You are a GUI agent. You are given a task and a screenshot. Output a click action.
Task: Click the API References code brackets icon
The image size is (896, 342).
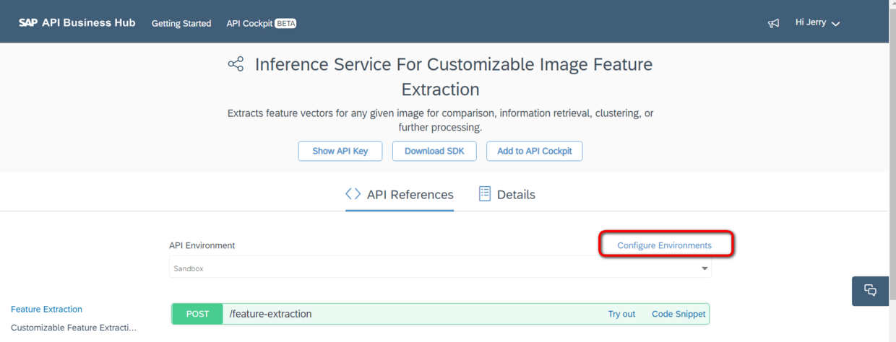coord(353,194)
